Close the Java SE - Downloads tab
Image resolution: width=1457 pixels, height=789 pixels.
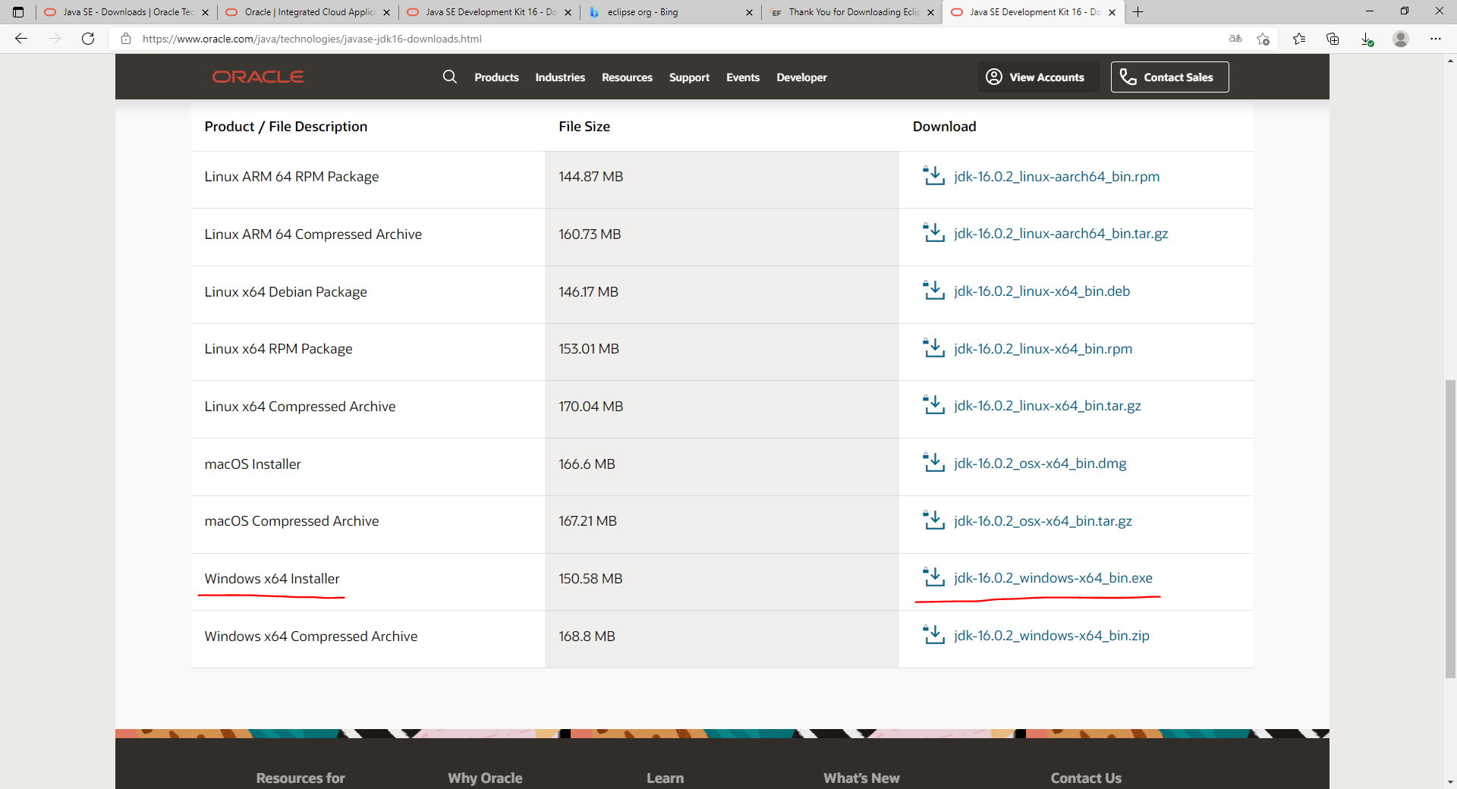pyautogui.click(x=205, y=12)
